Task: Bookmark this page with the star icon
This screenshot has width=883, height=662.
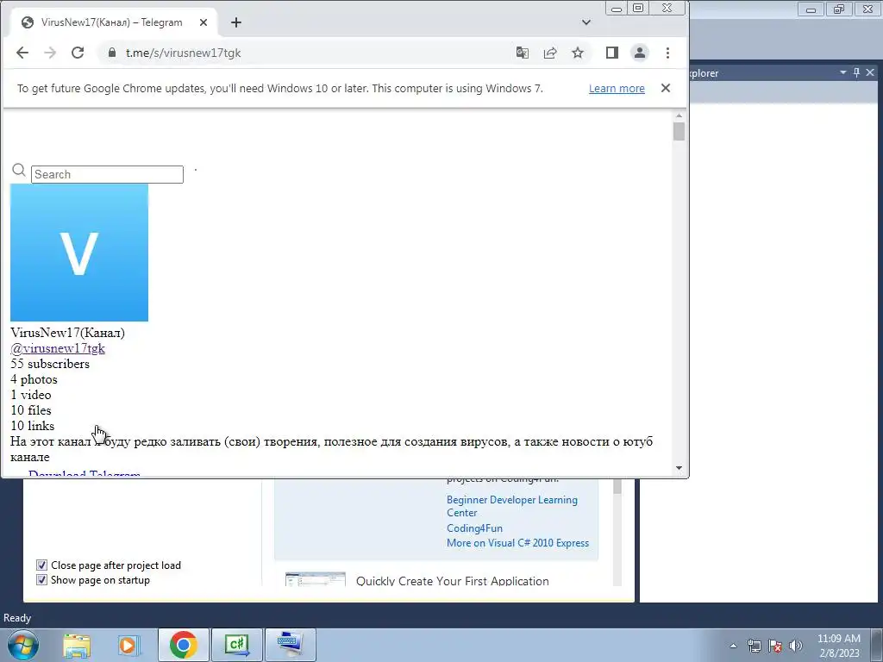Action: tap(578, 53)
